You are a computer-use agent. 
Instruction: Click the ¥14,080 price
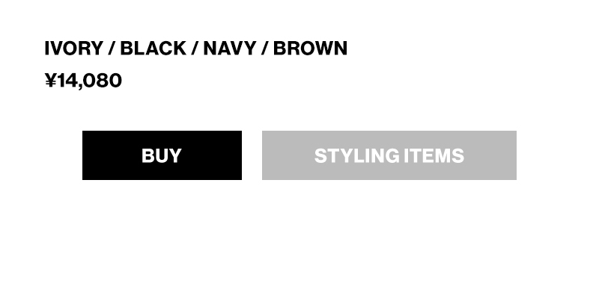click(83, 81)
